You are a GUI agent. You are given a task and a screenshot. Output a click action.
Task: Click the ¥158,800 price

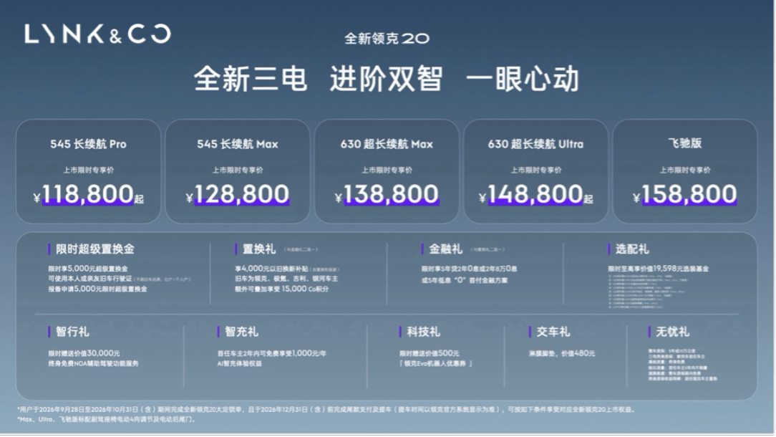tap(685, 193)
